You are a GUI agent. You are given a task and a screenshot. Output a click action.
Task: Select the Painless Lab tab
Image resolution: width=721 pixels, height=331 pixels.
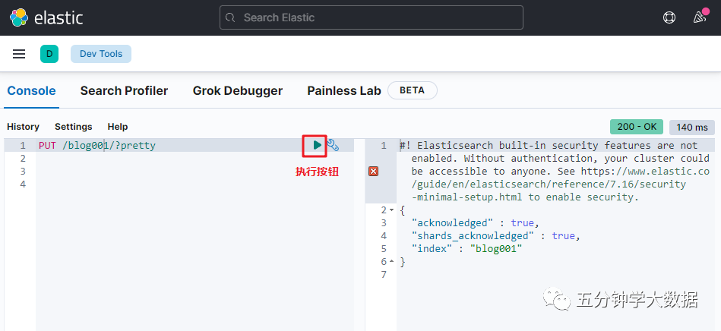click(x=343, y=90)
